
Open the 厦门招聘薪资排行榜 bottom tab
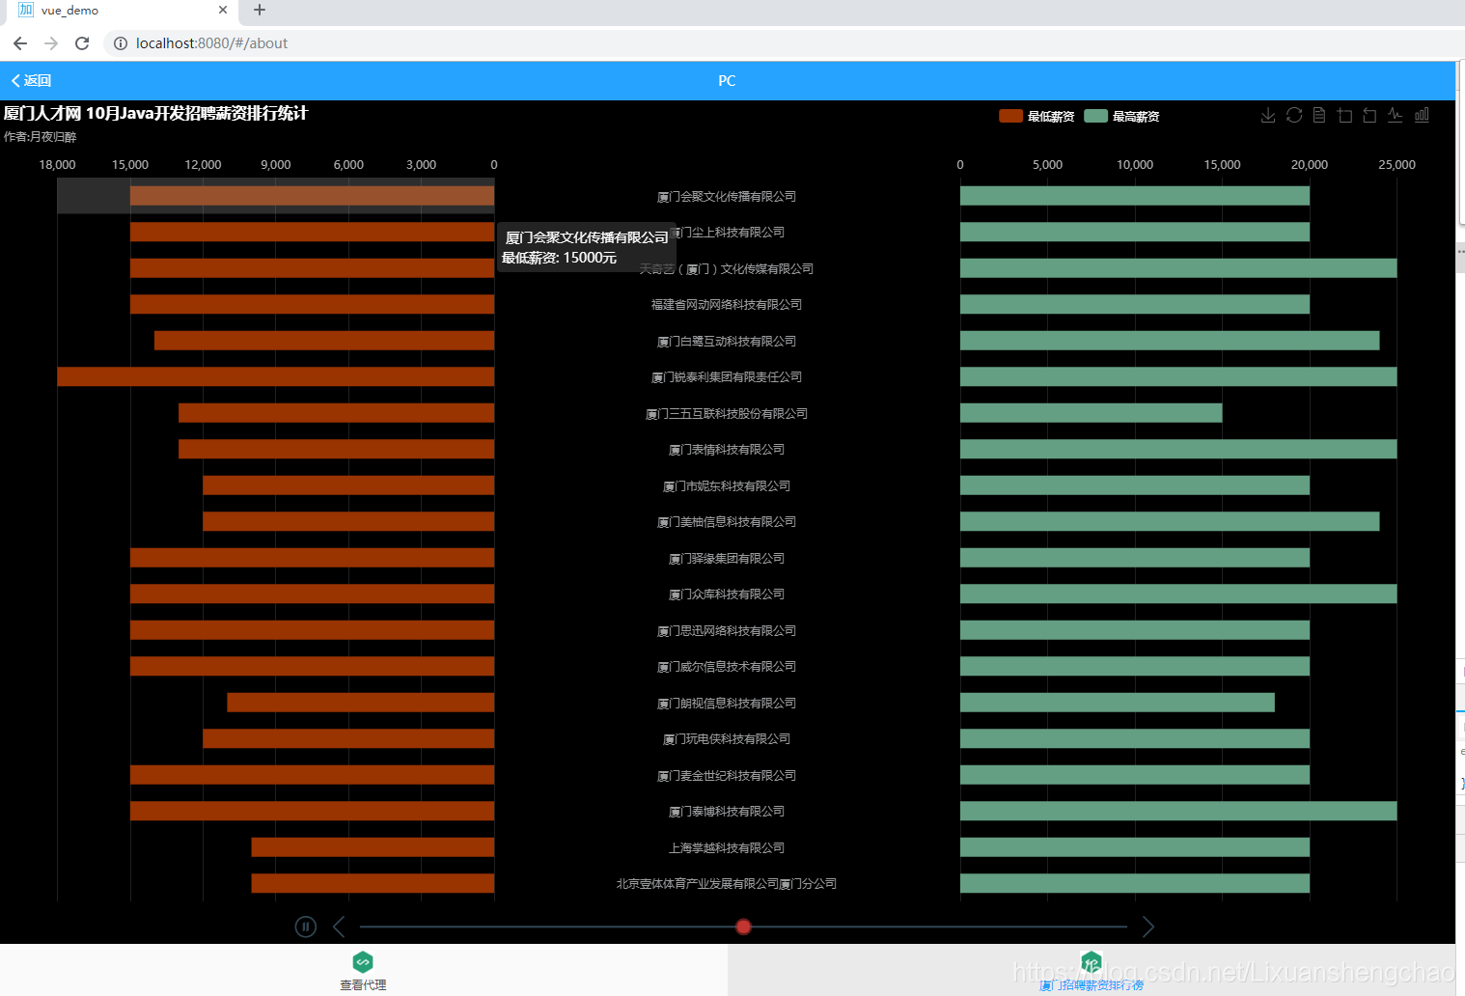pyautogui.click(x=1092, y=970)
